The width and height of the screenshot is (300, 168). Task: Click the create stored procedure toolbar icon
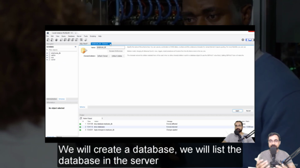coord(73,40)
